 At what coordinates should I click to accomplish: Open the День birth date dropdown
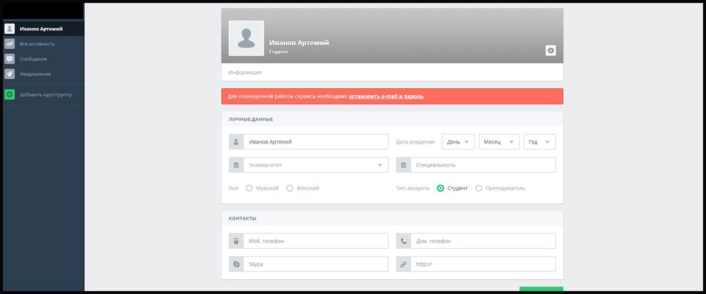click(x=458, y=142)
